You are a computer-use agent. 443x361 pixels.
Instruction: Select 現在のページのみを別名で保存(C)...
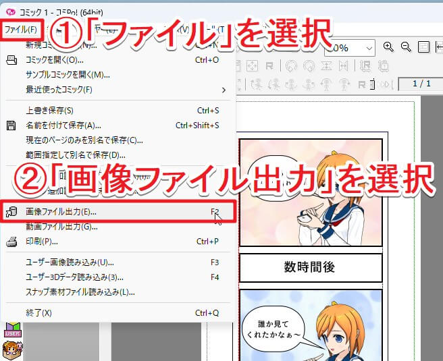click(x=118, y=140)
